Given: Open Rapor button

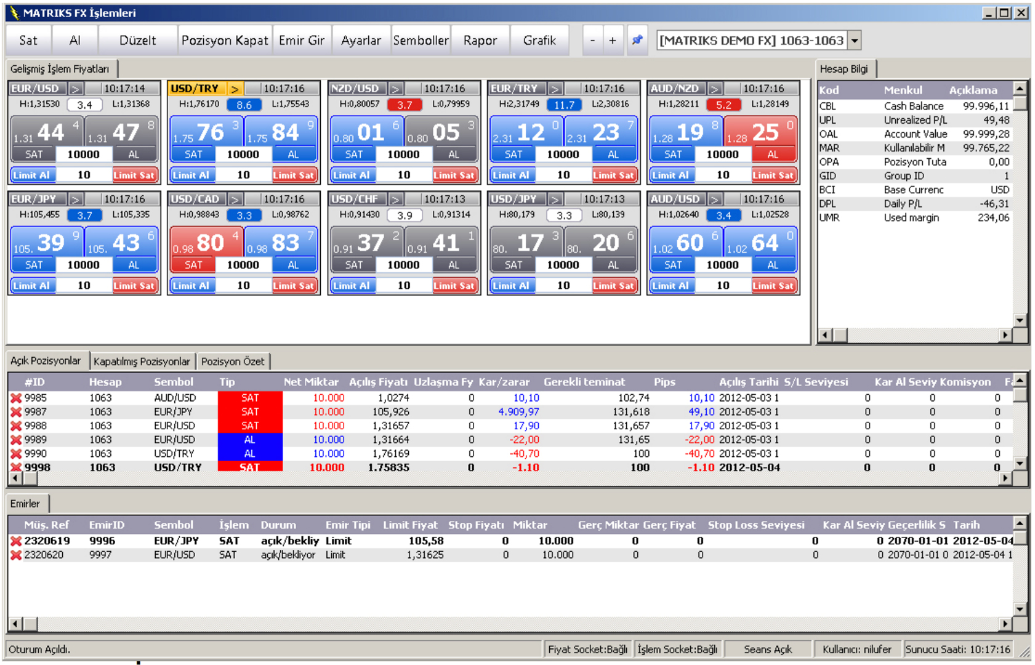Looking at the screenshot, I should pos(480,41).
